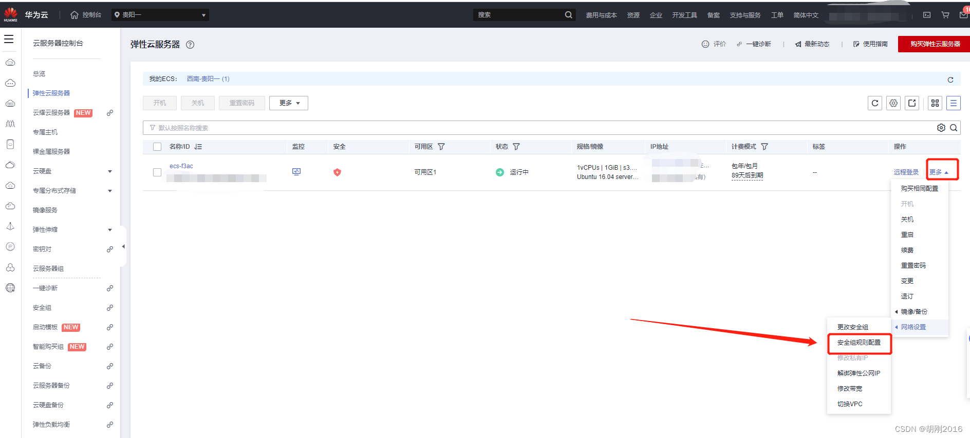Open the hamburger navigation menu
This screenshot has width=970, height=438.
point(9,39)
